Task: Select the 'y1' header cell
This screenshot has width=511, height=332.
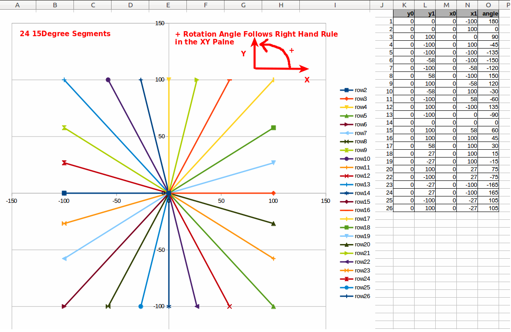Action: click(x=426, y=13)
